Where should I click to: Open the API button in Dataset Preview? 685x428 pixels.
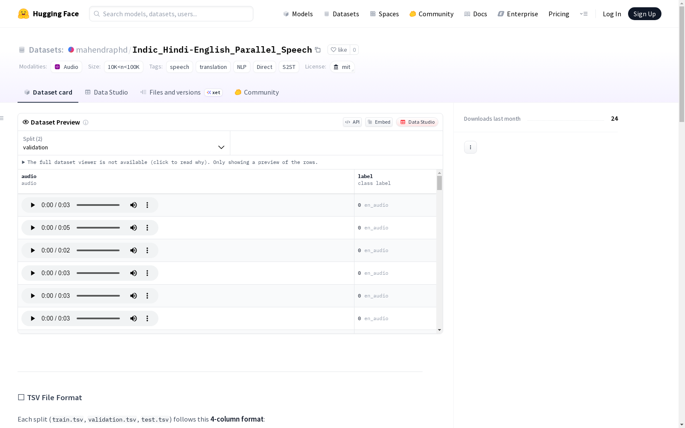click(352, 122)
